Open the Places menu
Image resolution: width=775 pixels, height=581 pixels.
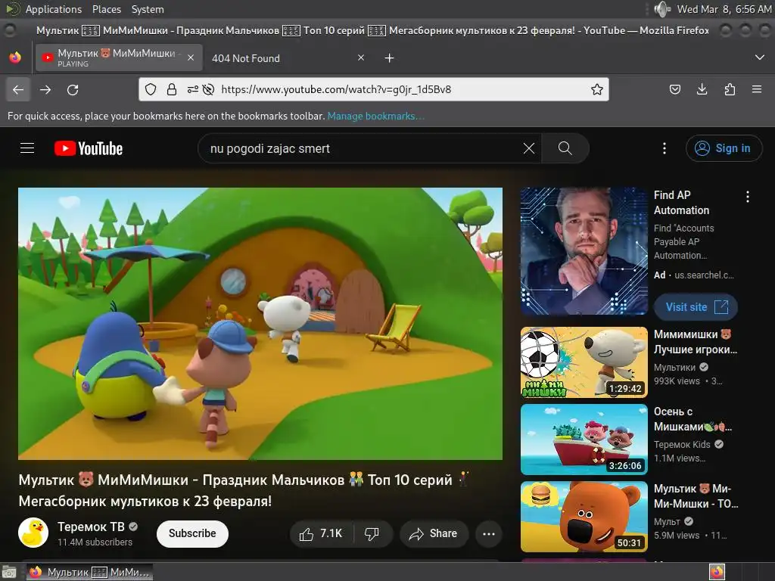coord(106,9)
